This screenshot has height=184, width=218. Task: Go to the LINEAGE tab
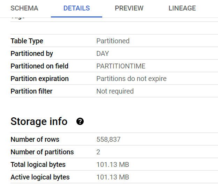(x=182, y=8)
